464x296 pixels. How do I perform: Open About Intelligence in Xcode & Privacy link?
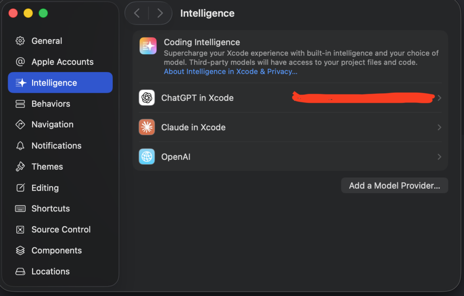click(231, 72)
